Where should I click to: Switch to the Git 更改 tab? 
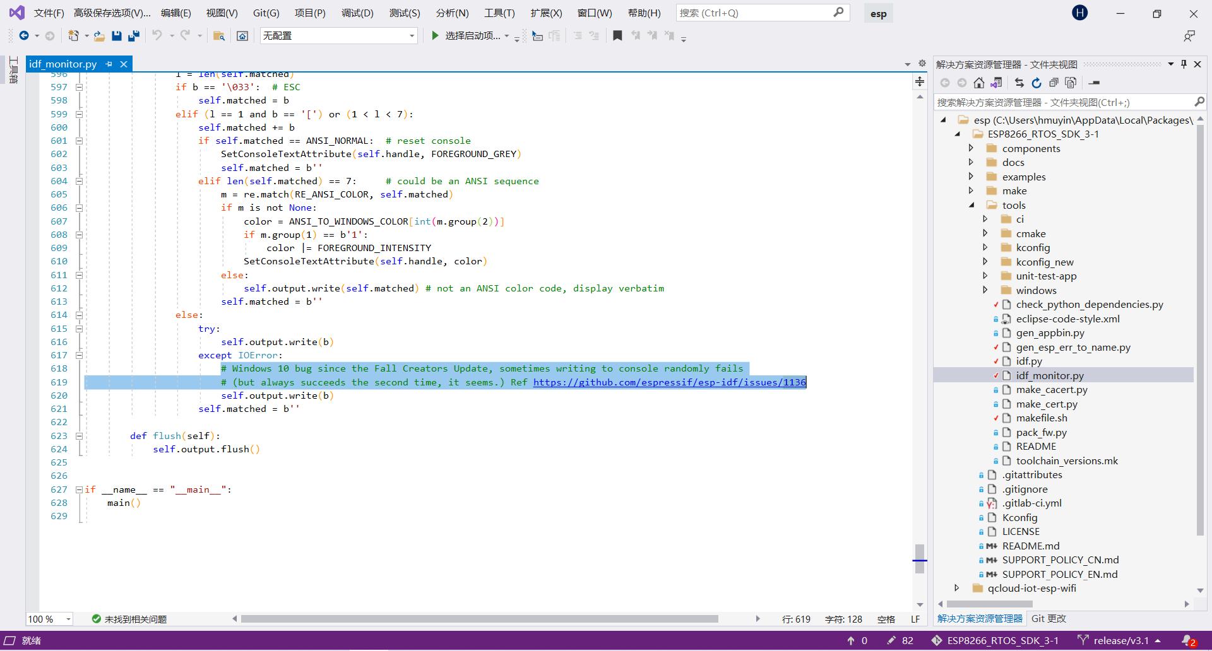tap(1049, 619)
